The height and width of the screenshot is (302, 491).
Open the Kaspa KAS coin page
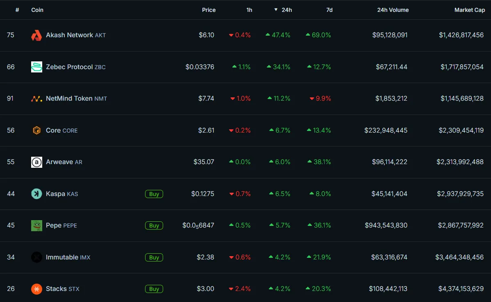[x=62, y=194]
